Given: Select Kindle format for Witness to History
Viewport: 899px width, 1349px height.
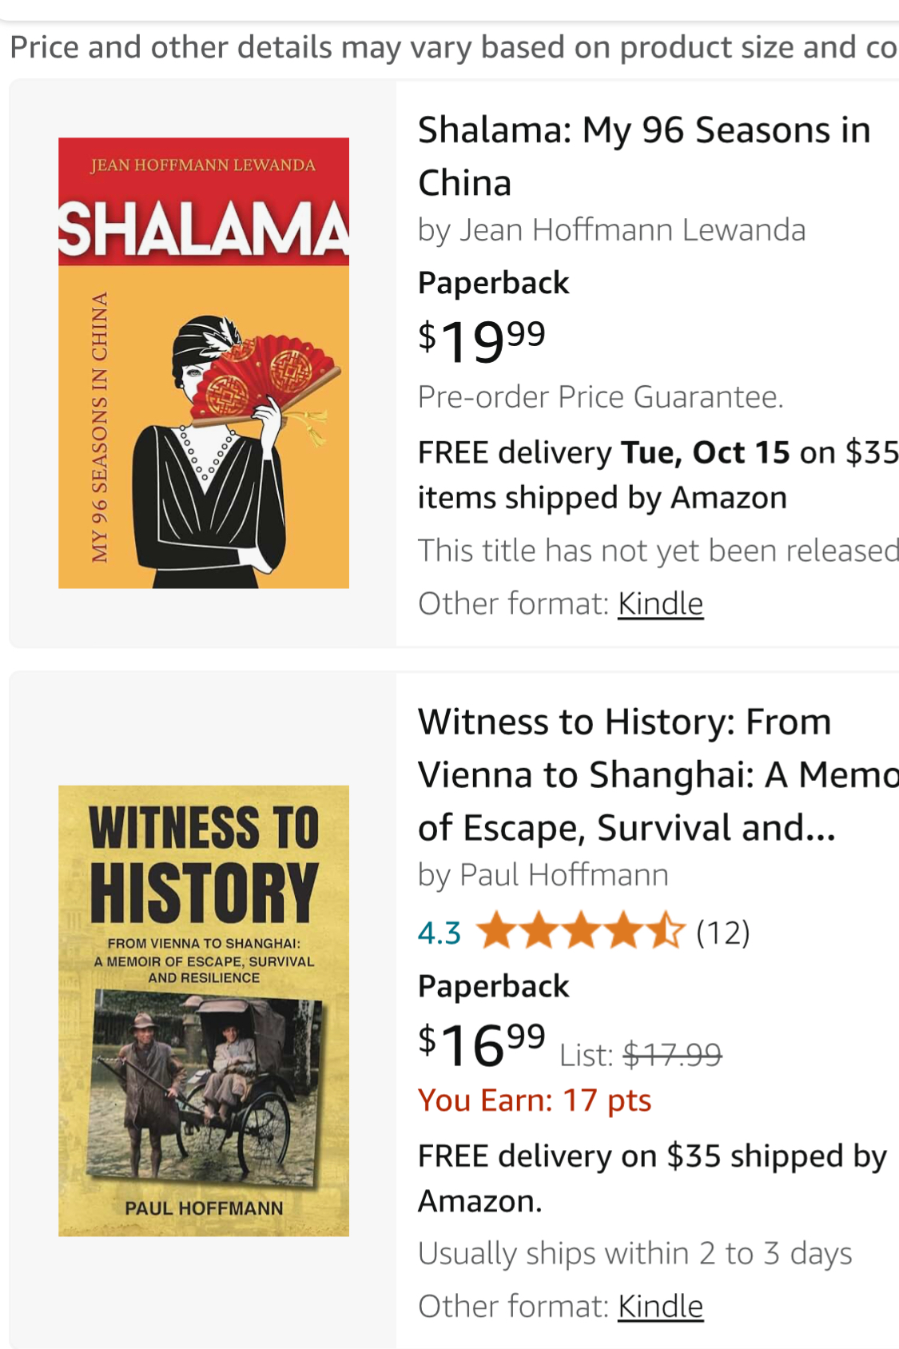Looking at the screenshot, I should coord(660,1307).
